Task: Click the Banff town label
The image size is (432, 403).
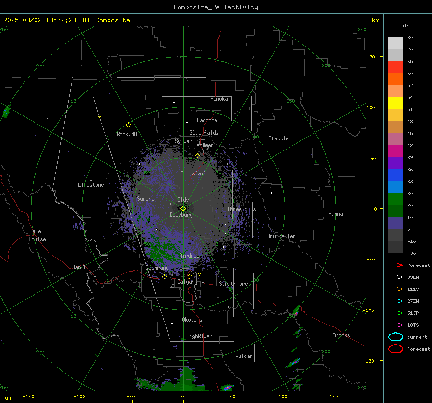Action: click(x=79, y=267)
